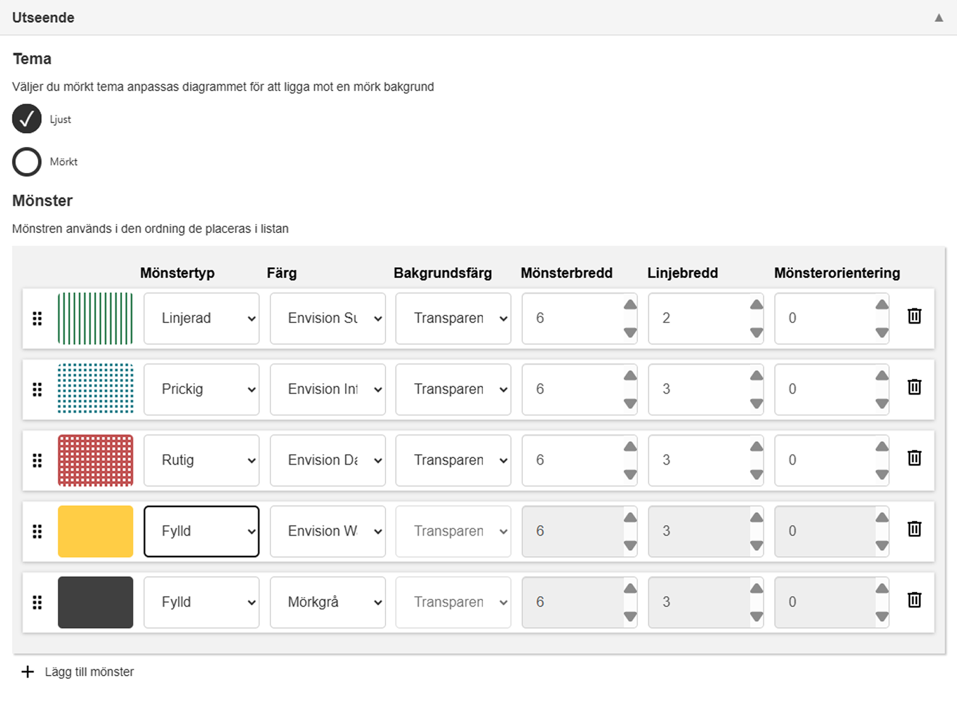Screen dimensions: 957x718
Task: Delete the Mörkgrå pattern row
Action: pyautogui.click(x=914, y=600)
